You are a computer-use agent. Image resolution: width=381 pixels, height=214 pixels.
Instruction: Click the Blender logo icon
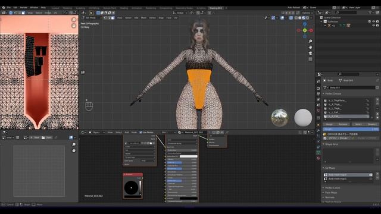tap(3, 8)
